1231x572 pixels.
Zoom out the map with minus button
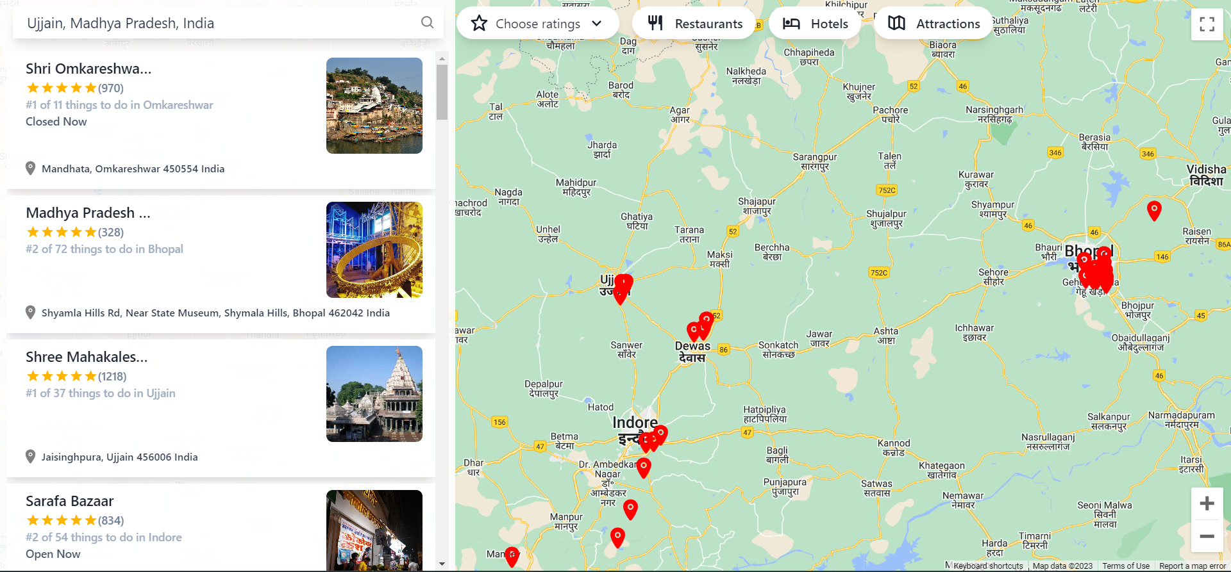[1207, 536]
